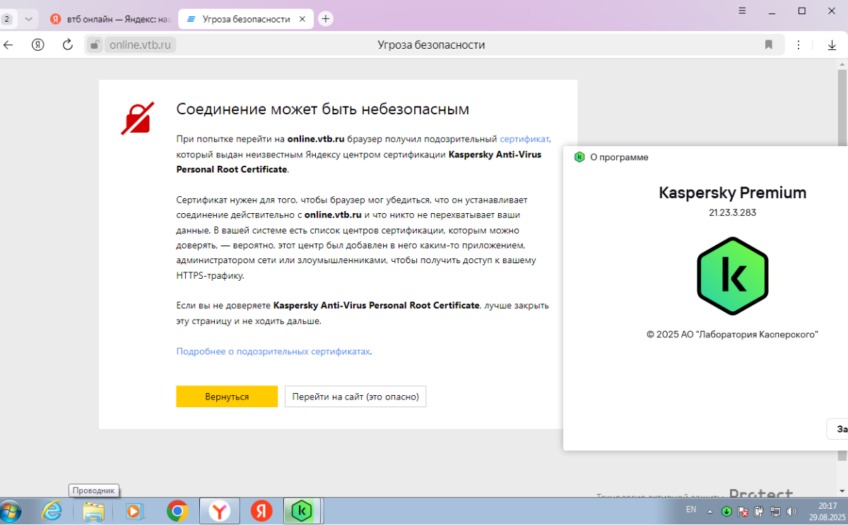
Task: Open Windows Media Player from the taskbar
Action: 135,511
